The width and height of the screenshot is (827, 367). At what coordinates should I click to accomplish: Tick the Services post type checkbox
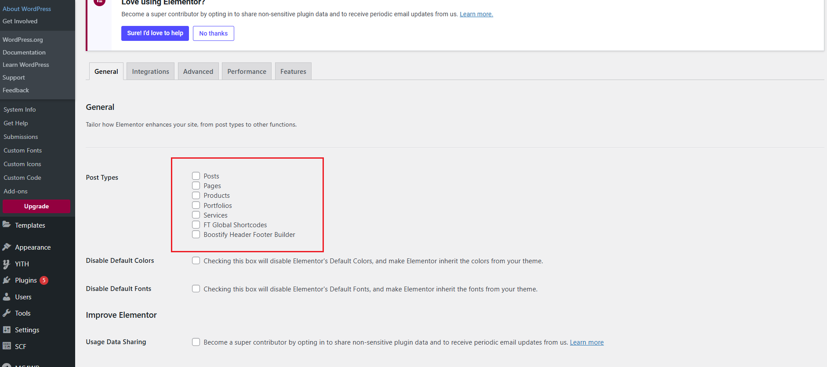pyautogui.click(x=196, y=215)
